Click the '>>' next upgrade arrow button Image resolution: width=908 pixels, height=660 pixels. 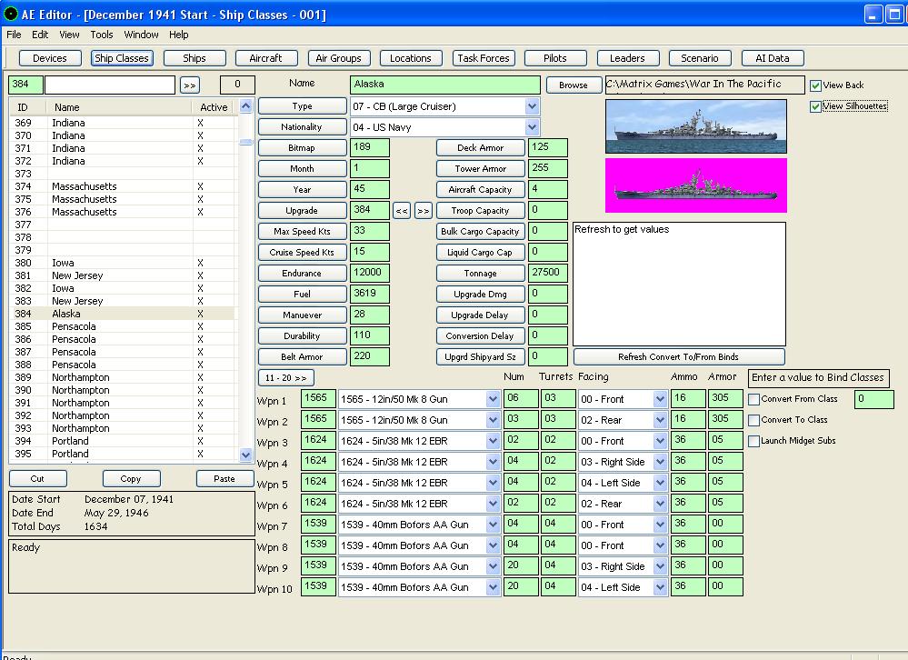424,211
